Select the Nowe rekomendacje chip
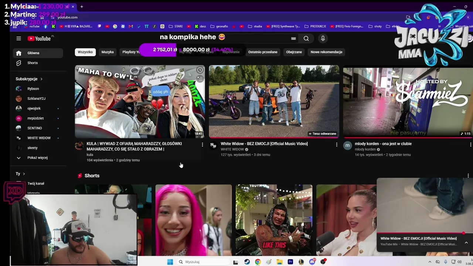 326,52
